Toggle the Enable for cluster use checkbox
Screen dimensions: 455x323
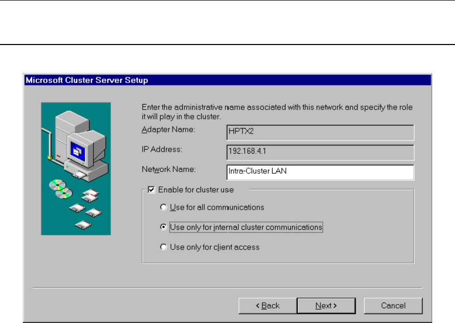151,190
